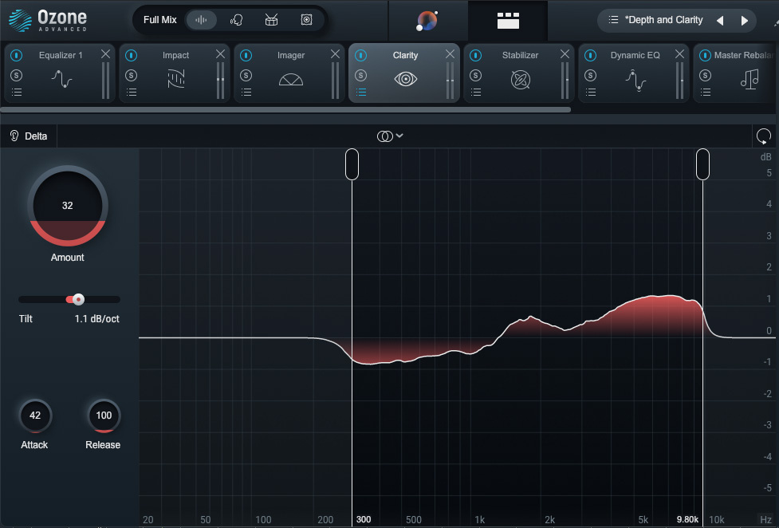Image resolution: width=779 pixels, height=528 pixels.
Task: Solo the Impact module
Action: [x=132, y=75]
